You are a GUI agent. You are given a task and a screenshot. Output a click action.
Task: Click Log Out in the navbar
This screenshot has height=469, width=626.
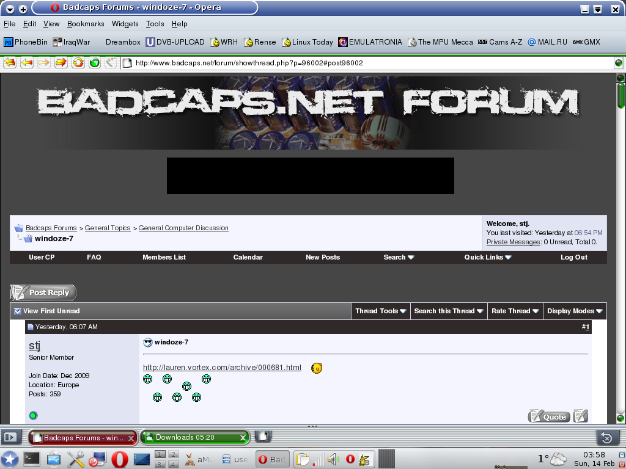573,257
